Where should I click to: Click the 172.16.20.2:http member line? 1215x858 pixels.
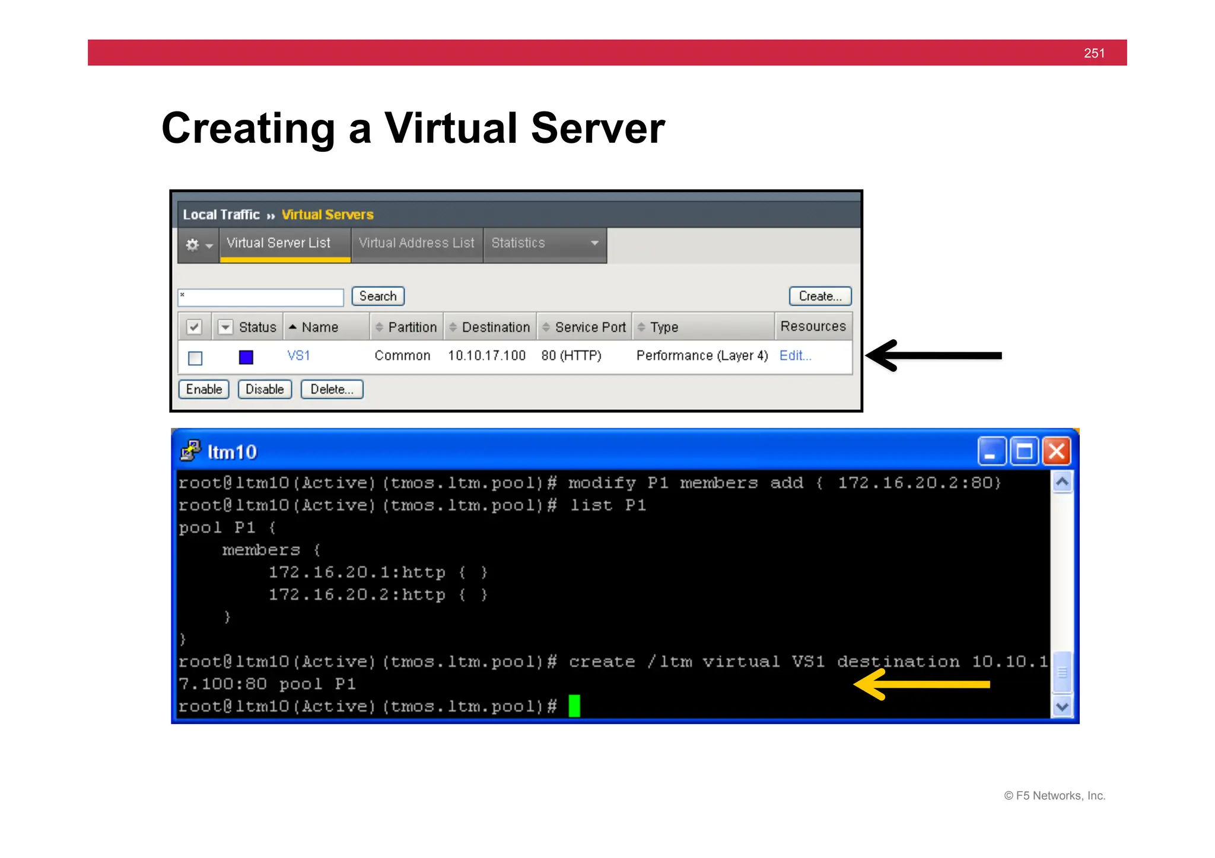tap(378, 595)
